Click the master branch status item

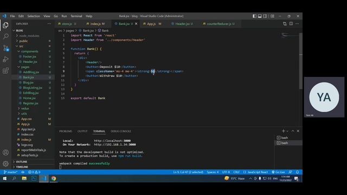[x=10, y=172]
